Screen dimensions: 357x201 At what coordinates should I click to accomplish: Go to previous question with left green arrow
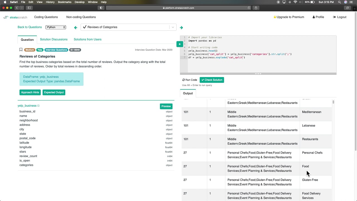pos(76,27)
